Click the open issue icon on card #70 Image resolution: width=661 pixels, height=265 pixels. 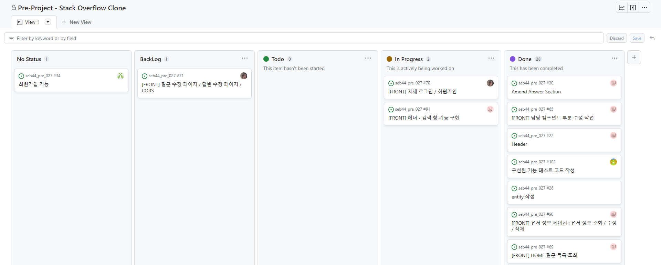pyautogui.click(x=391, y=83)
